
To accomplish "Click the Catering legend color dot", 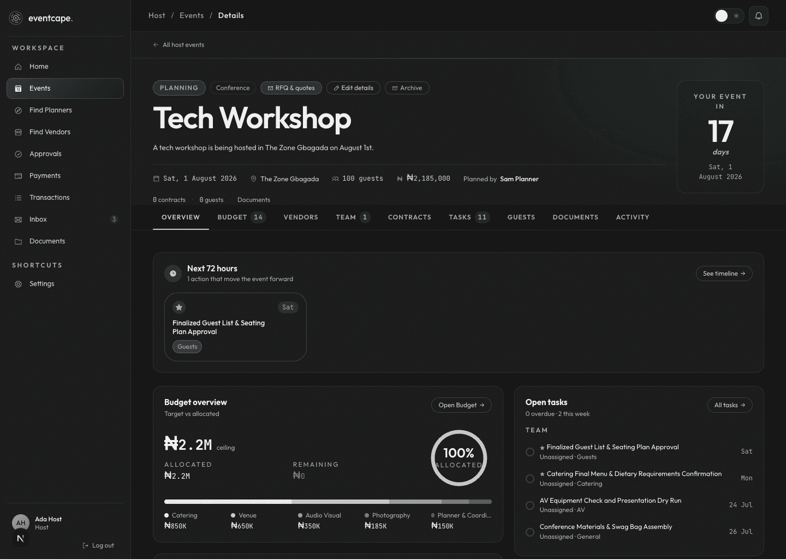I will coord(166,515).
